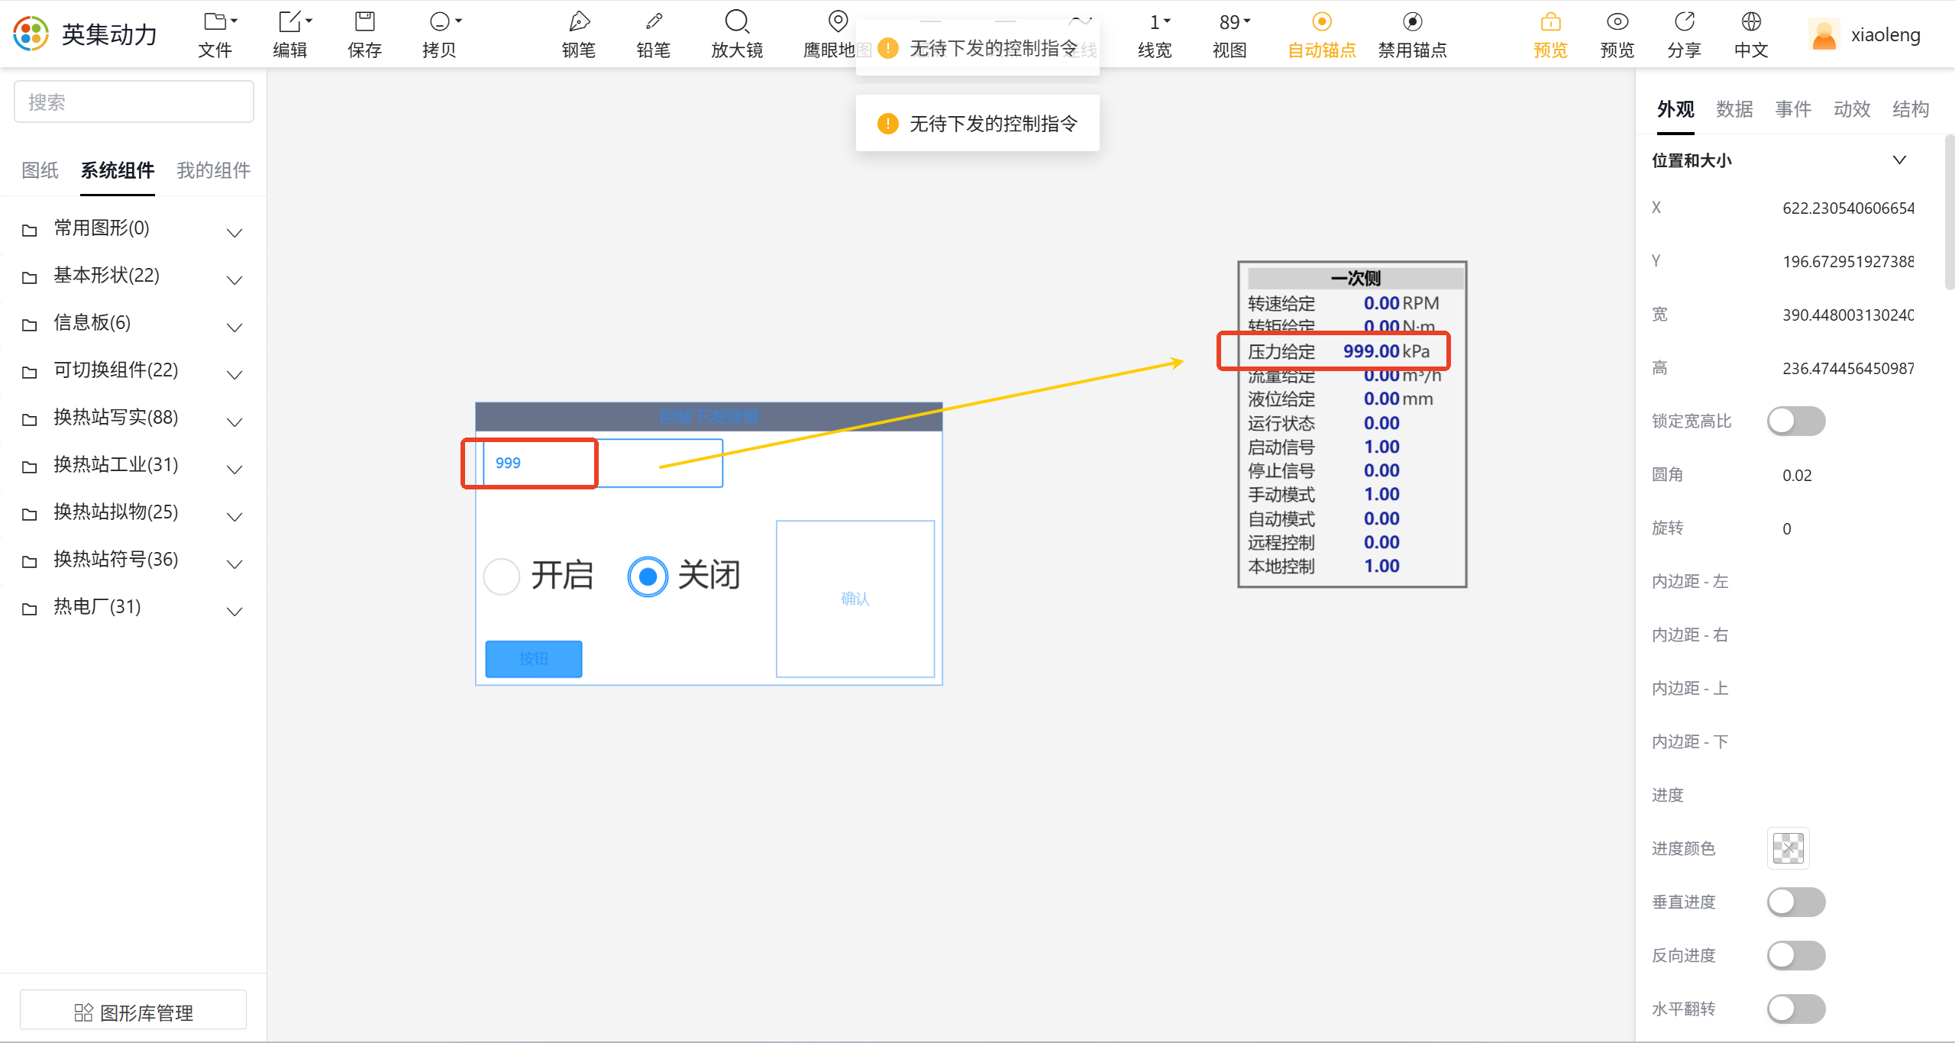Click the 确认 confirm button
Image resolution: width=1955 pixels, height=1043 pixels.
[855, 599]
